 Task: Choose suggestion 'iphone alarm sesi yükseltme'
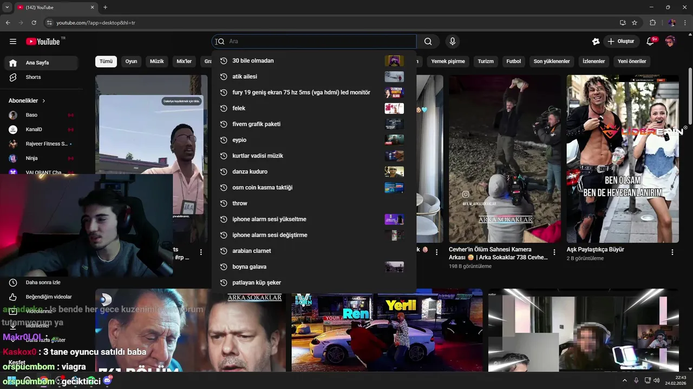[x=314, y=219]
